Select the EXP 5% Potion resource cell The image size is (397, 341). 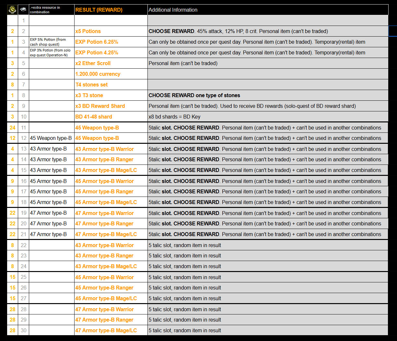coord(48,42)
